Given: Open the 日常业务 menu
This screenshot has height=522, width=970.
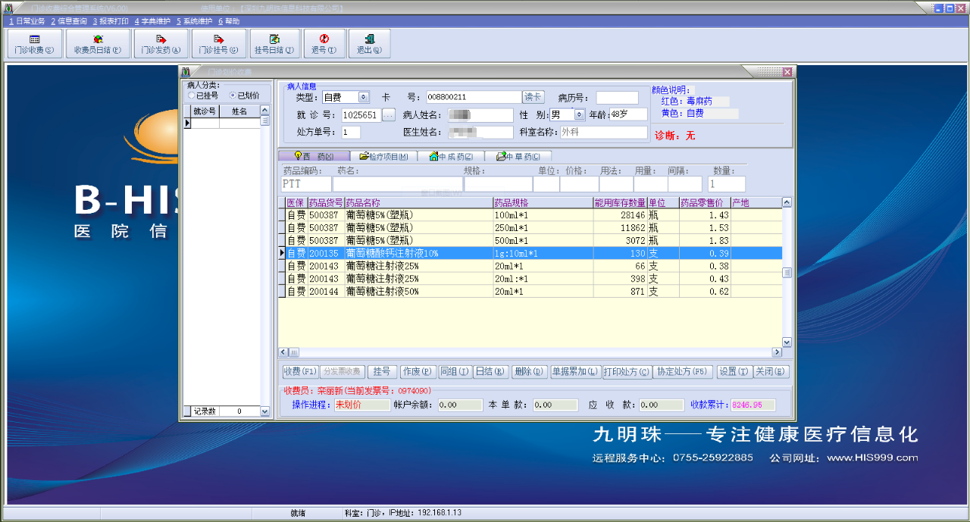Looking at the screenshot, I should coord(27,21).
